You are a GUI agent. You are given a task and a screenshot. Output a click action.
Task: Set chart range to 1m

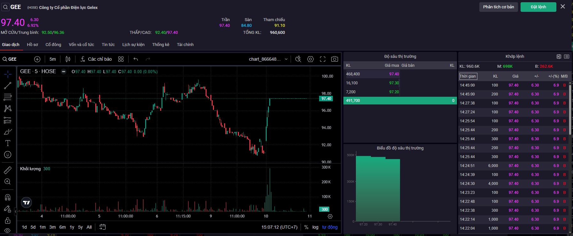coord(43,227)
